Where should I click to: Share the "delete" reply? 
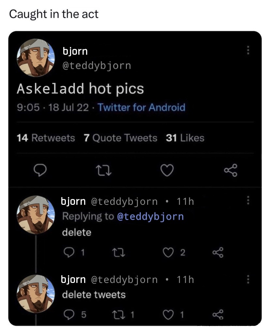coord(217,252)
